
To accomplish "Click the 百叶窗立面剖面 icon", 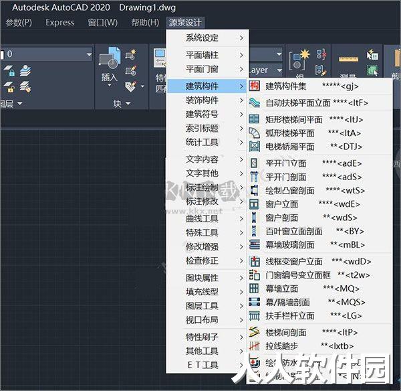I will (254, 231).
